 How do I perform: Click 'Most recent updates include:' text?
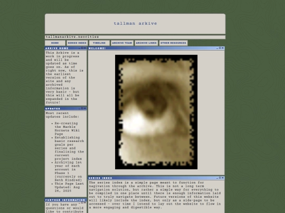(x=62, y=115)
